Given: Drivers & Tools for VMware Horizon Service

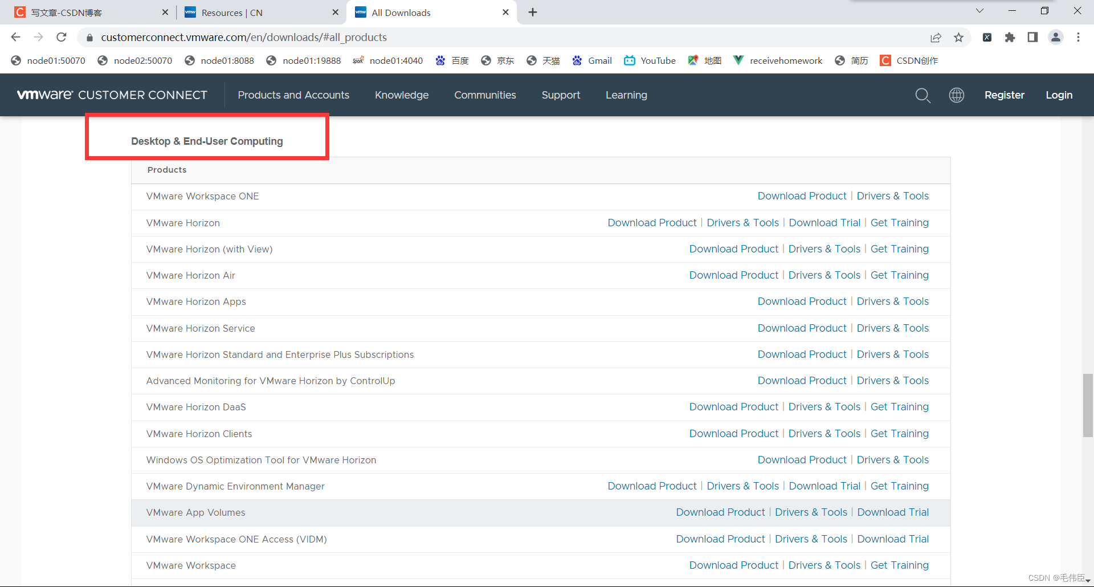Looking at the screenshot, I should 892,328.
